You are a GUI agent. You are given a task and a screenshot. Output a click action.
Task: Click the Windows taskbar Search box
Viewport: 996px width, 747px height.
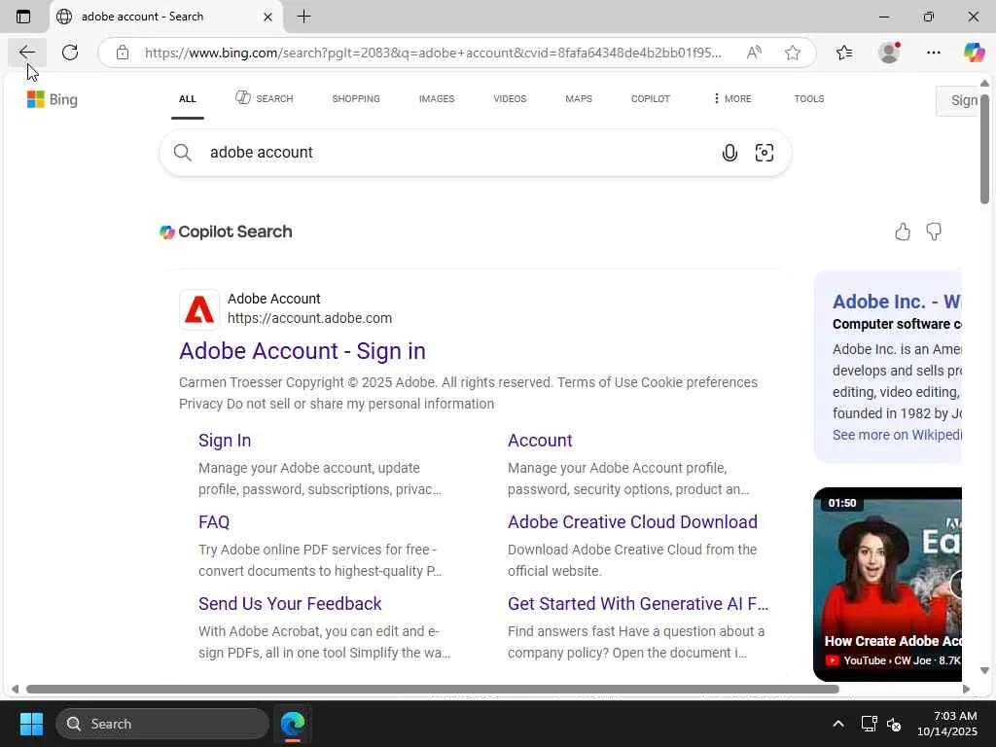(162, 724)
